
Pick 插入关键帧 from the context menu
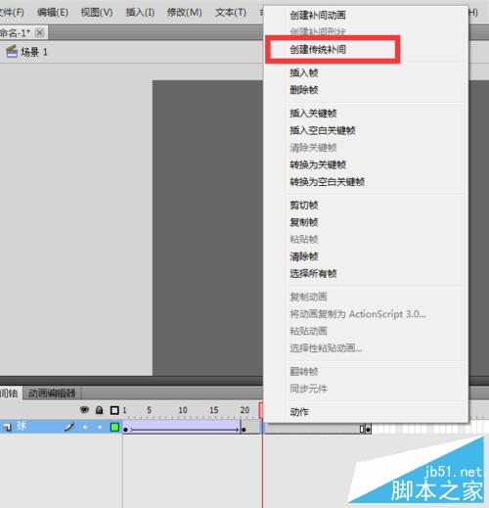(x=313, y=114)
